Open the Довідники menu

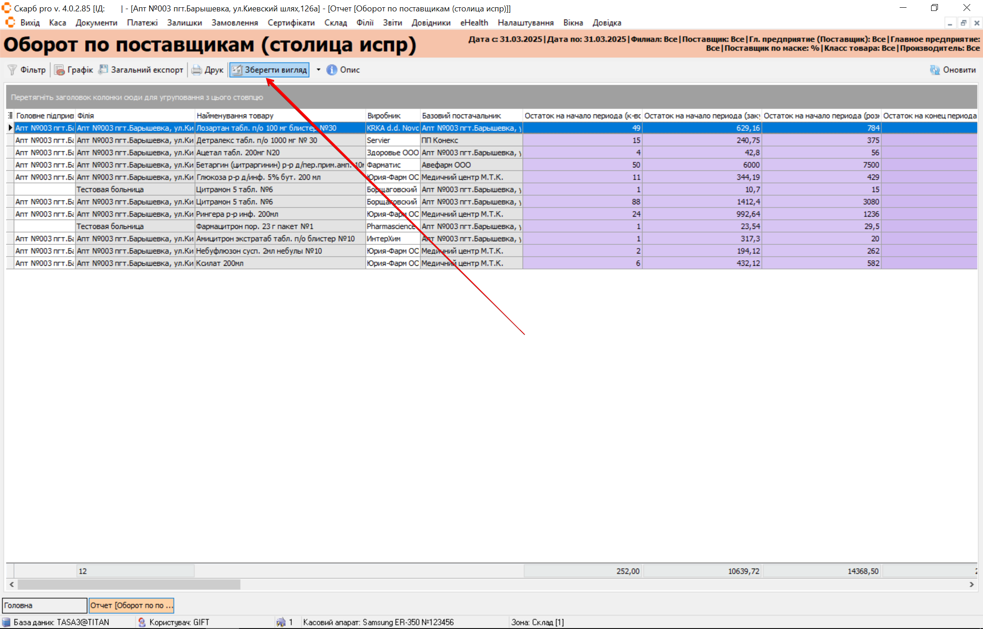click(x=431, y=23)
